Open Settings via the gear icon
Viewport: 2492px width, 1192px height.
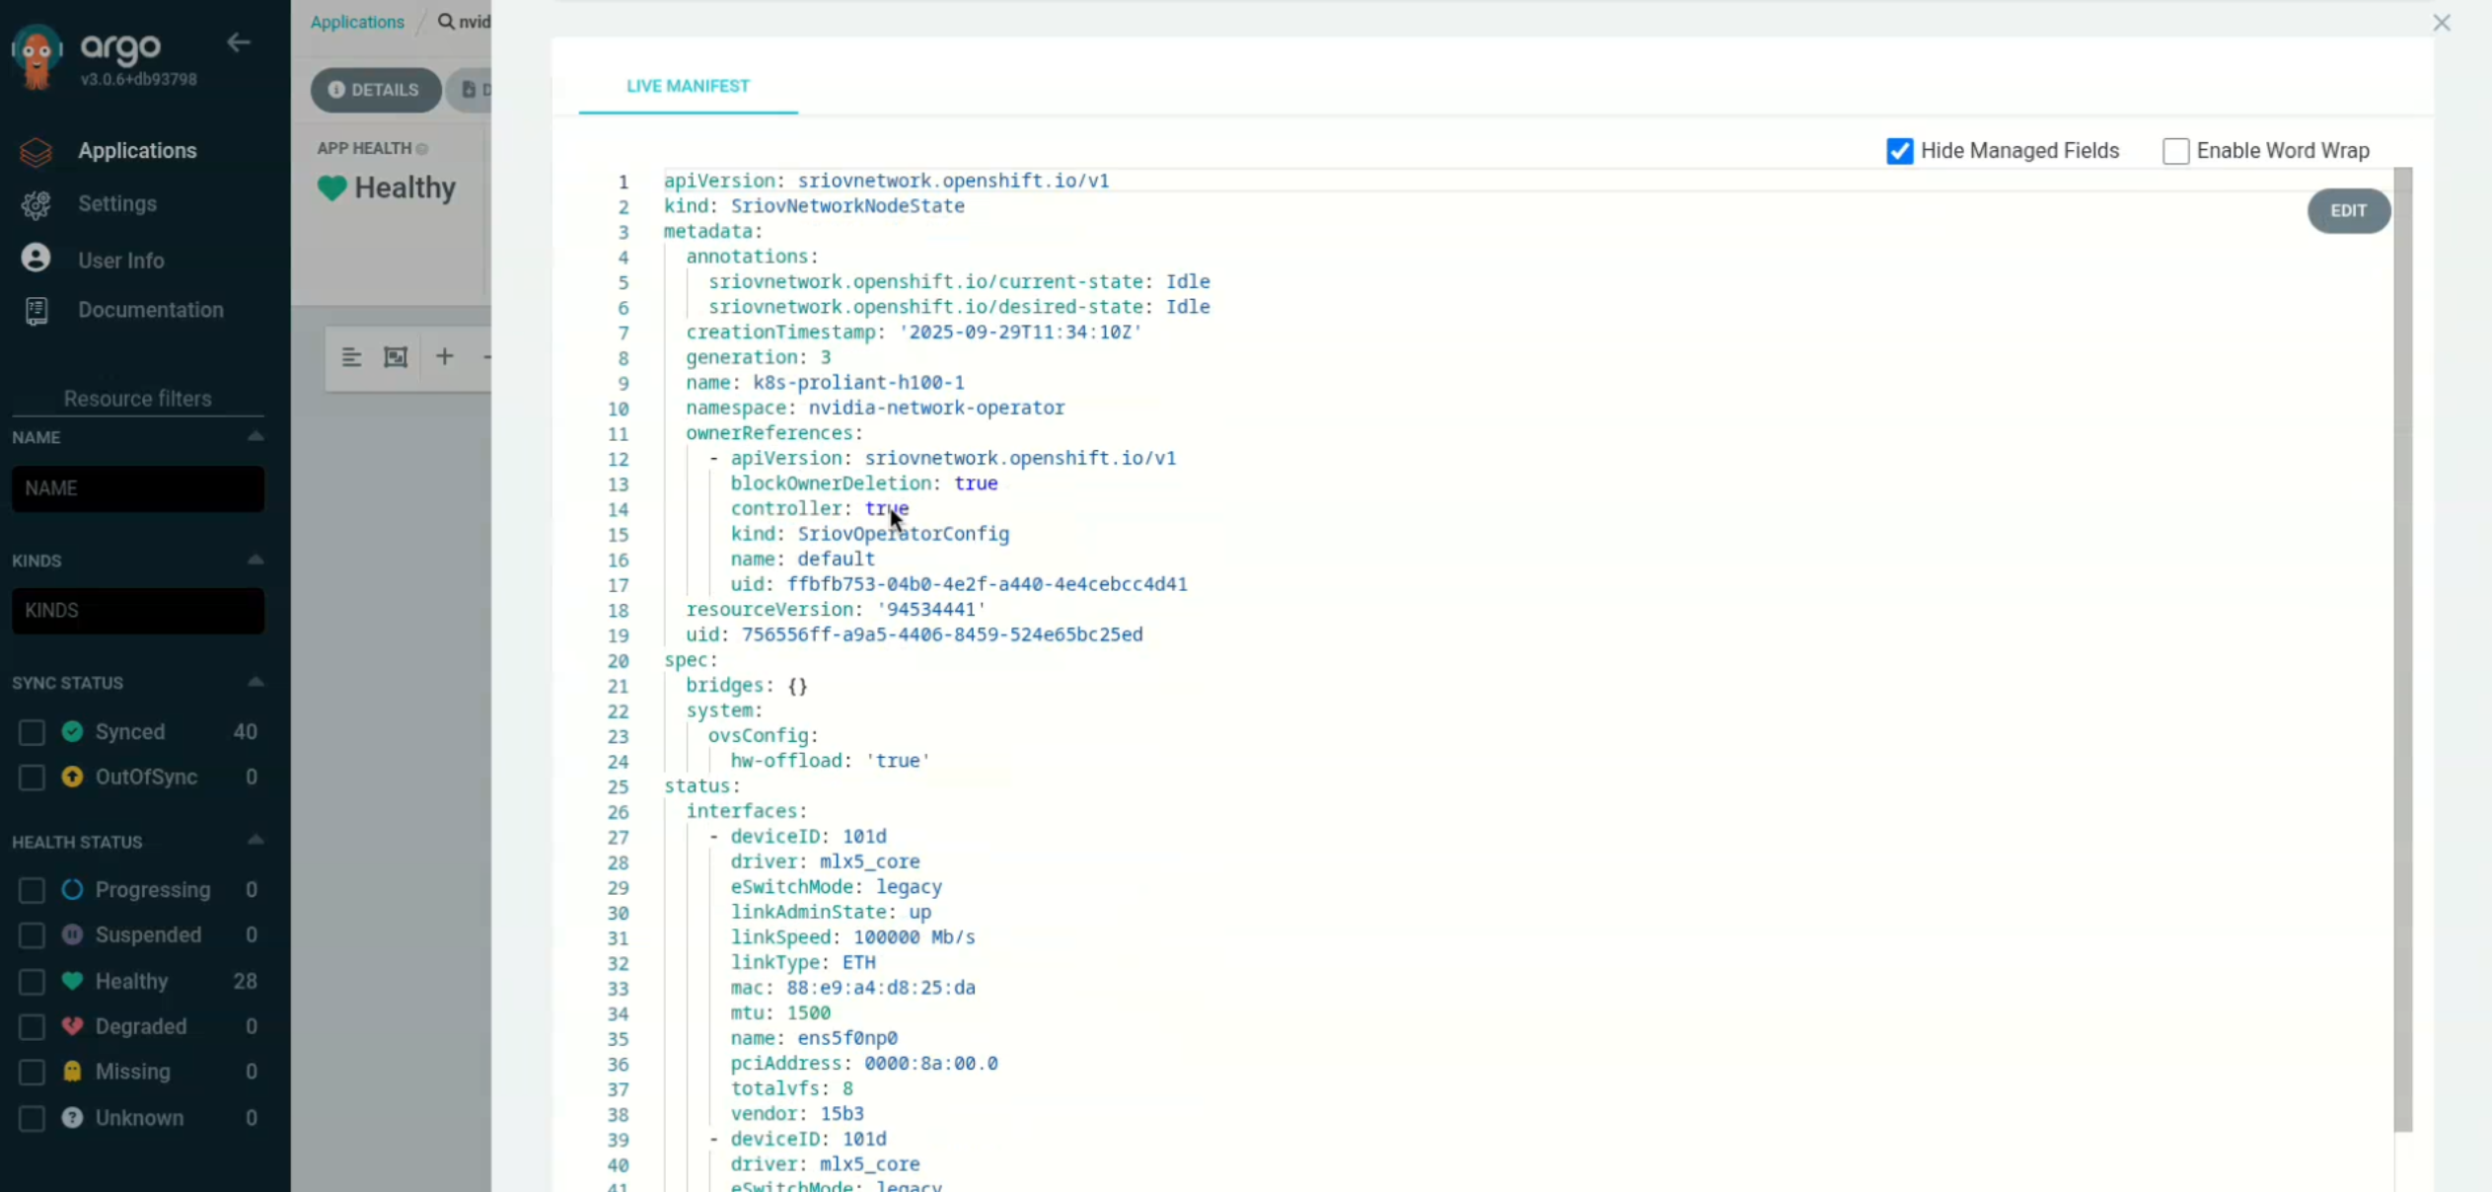[116, 203]
